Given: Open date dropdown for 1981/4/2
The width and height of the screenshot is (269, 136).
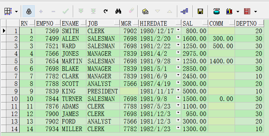Looking at the screenshot, I should point(178,52).
